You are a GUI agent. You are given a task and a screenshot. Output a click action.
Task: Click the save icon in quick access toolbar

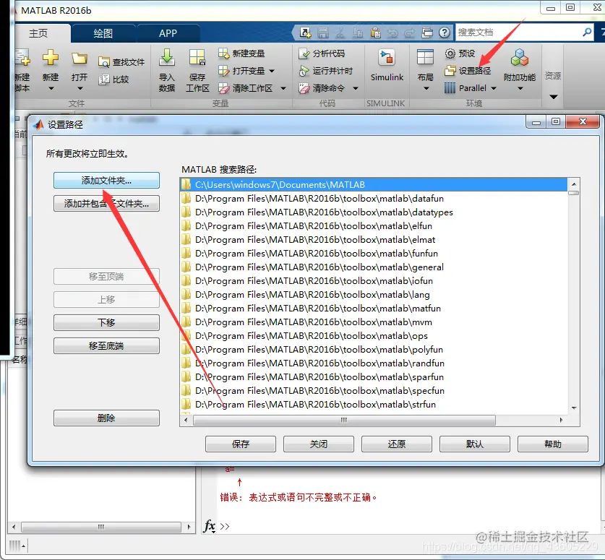(323, 33)
